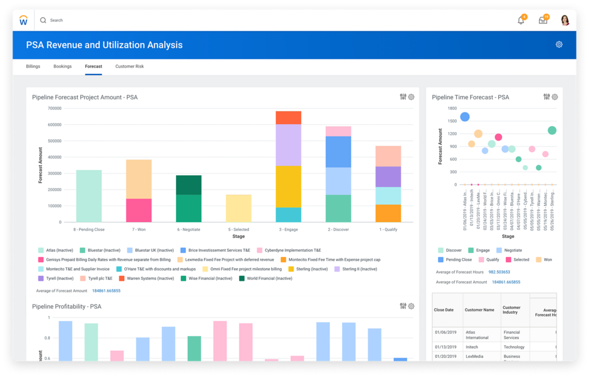Viewport: 589px width, 377px height.
Task: Toggle Montecito Fixed Fee Time legend swatch
Action: click(x=284, y=260)
